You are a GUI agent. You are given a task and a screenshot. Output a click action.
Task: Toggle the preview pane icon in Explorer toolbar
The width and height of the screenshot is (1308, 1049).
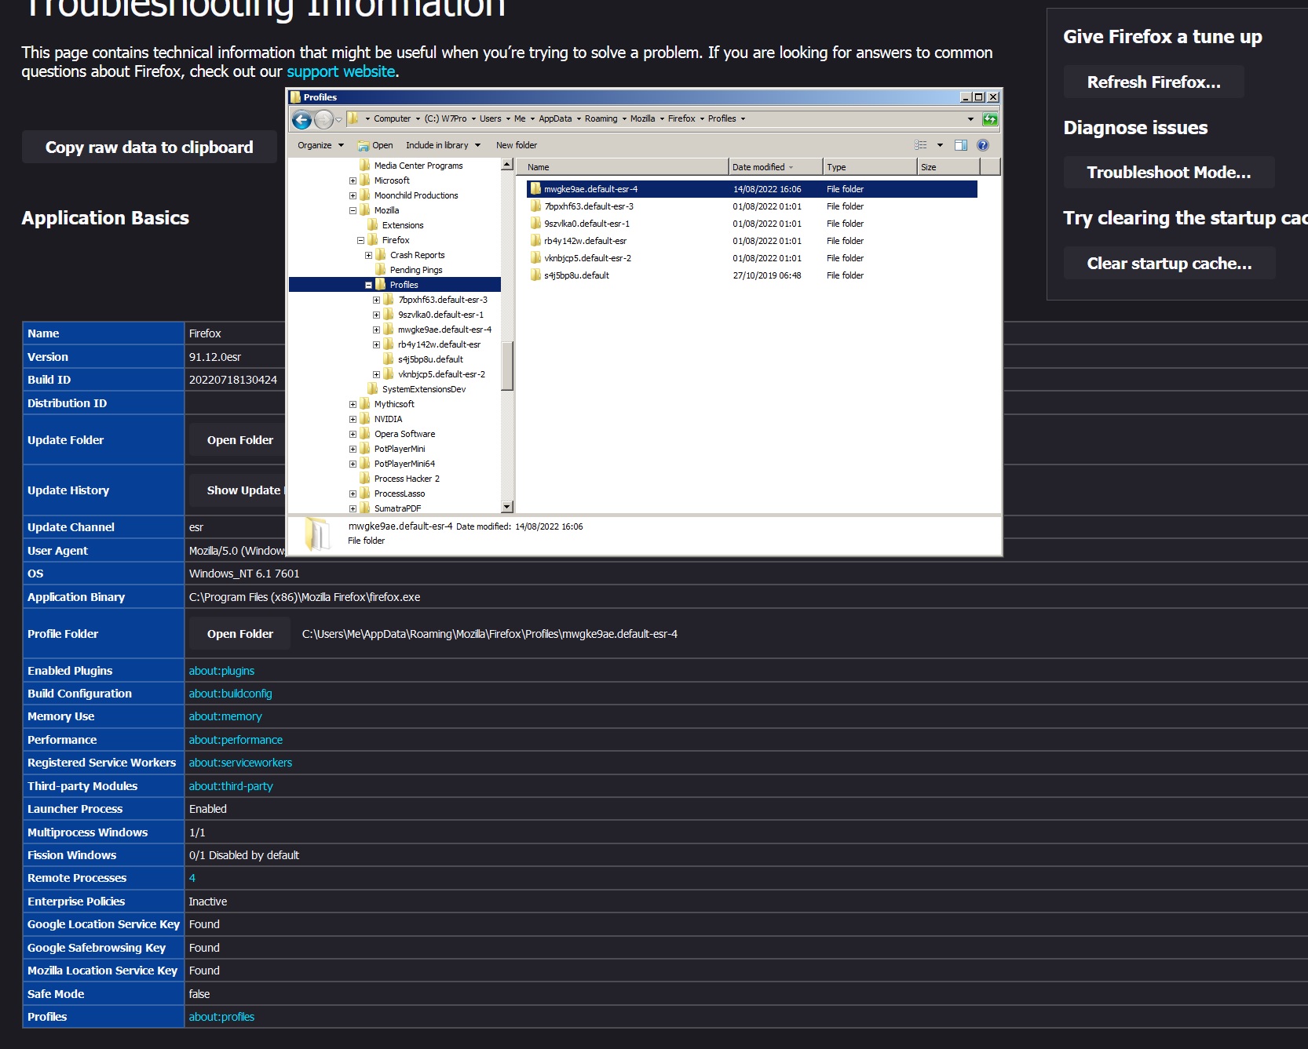click(x=961, y=145)
